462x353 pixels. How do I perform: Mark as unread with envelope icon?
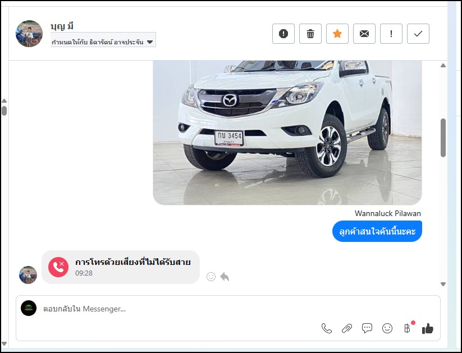tap(364, 34)
